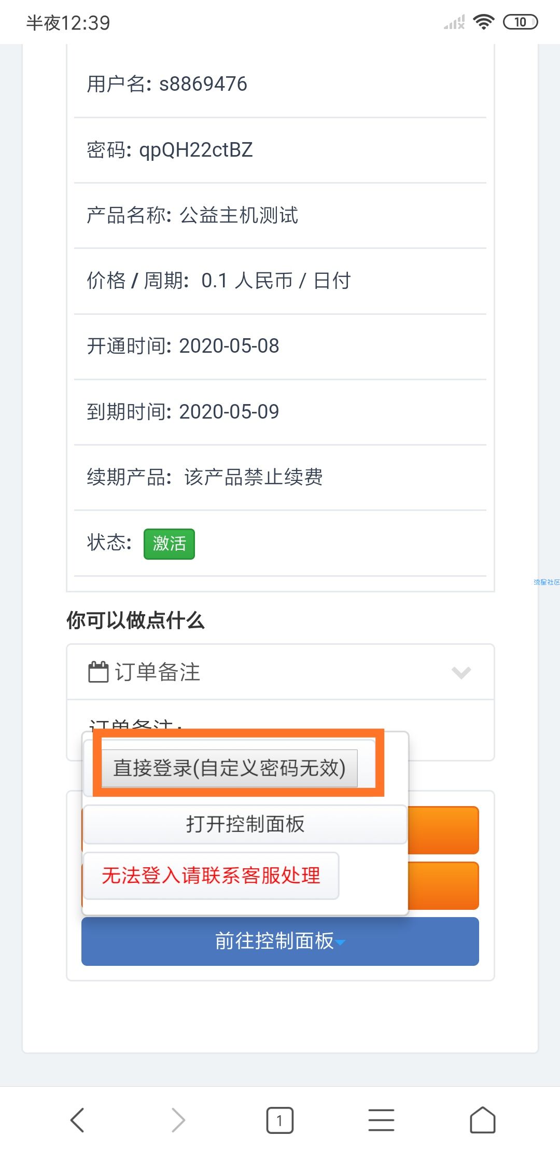Click the 订单备注 panel header title
The width and height of the screenshot is (560, 1164).
point(158,672)
